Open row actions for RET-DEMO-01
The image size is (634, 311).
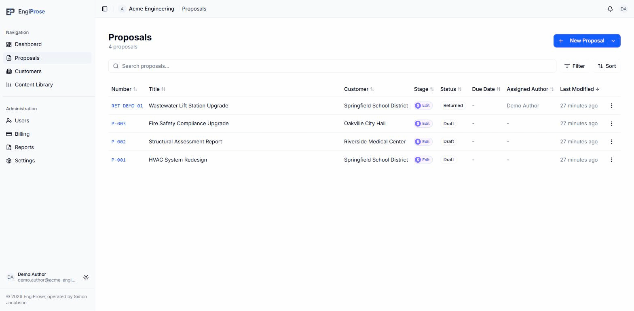611,105
